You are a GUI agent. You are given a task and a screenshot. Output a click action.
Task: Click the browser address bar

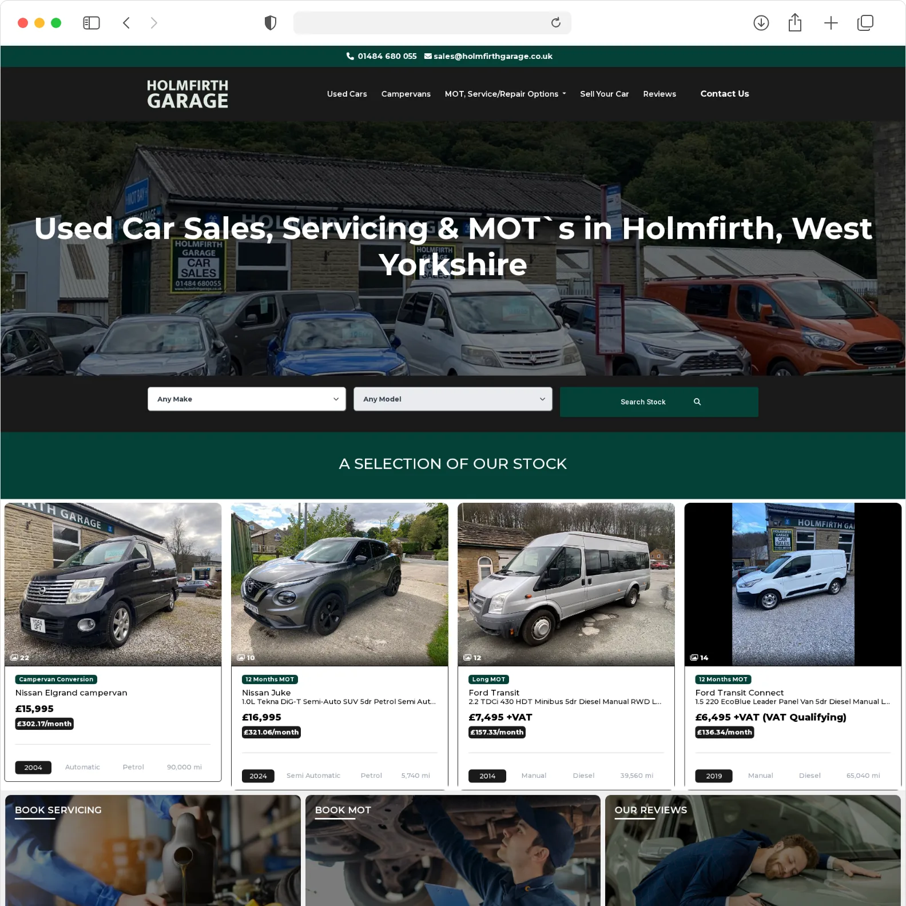click(432, 23)
